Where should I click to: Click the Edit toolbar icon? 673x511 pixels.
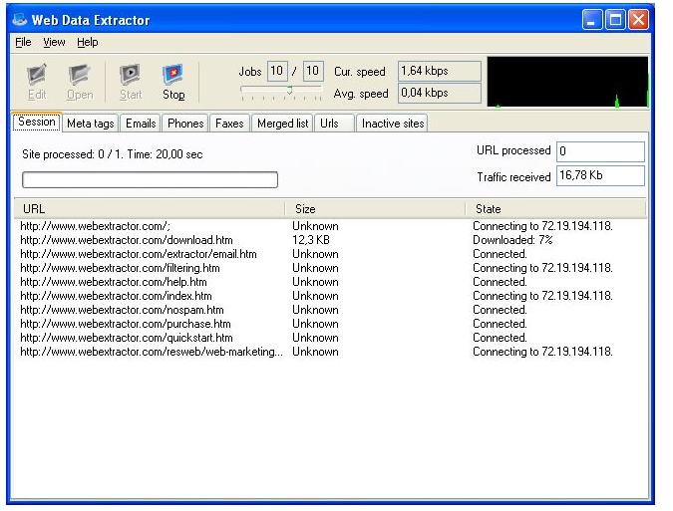point(37,82)
